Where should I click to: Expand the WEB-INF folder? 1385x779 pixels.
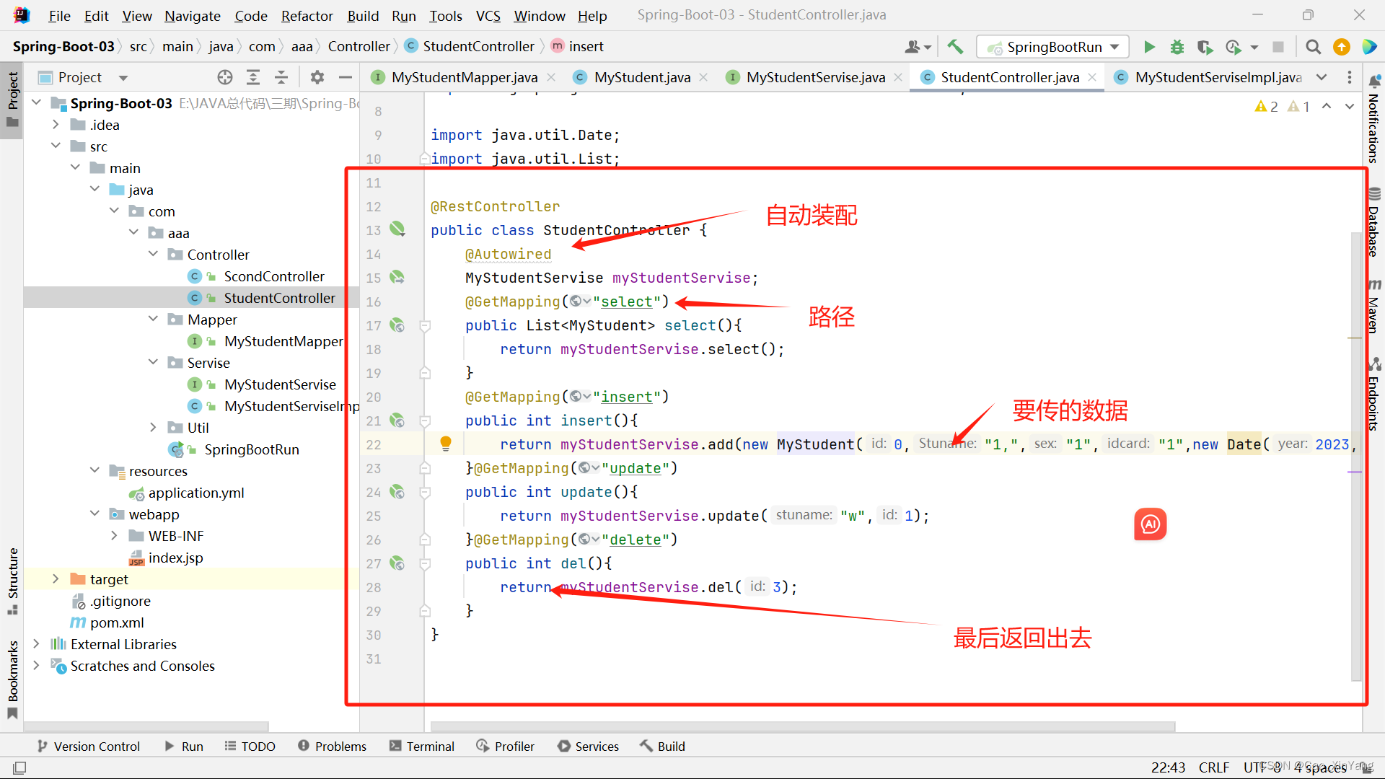114,535
